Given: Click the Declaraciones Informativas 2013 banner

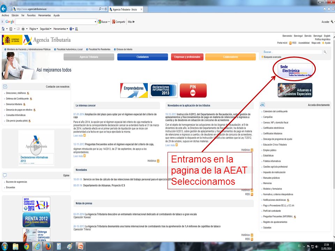Looking at the screenshot, I should (x=163, y=90).
